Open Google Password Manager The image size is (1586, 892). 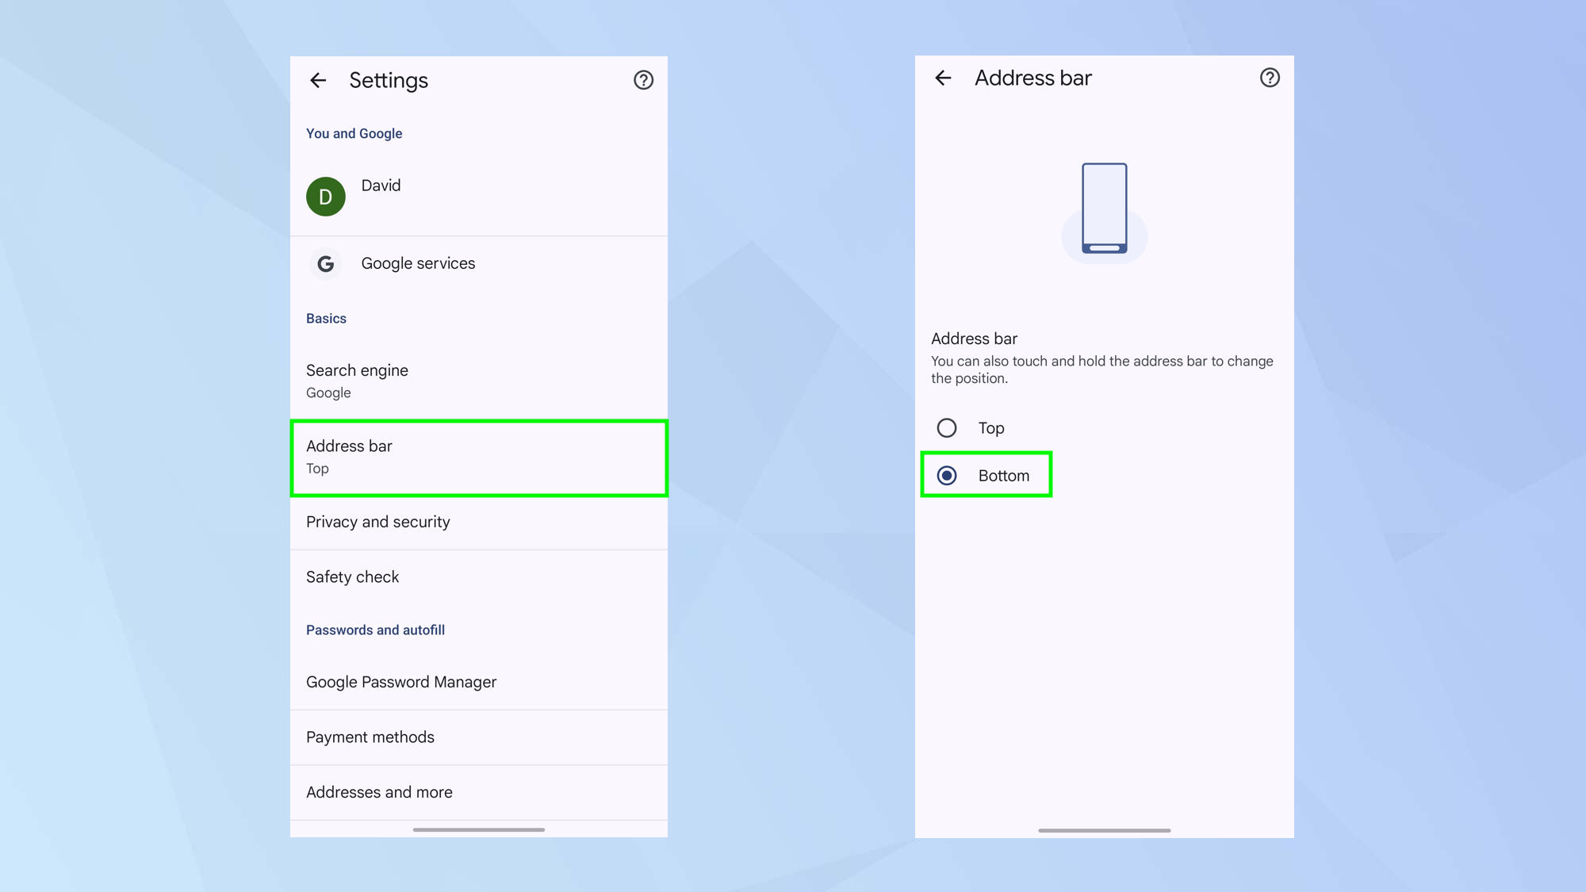click(479, 682)
